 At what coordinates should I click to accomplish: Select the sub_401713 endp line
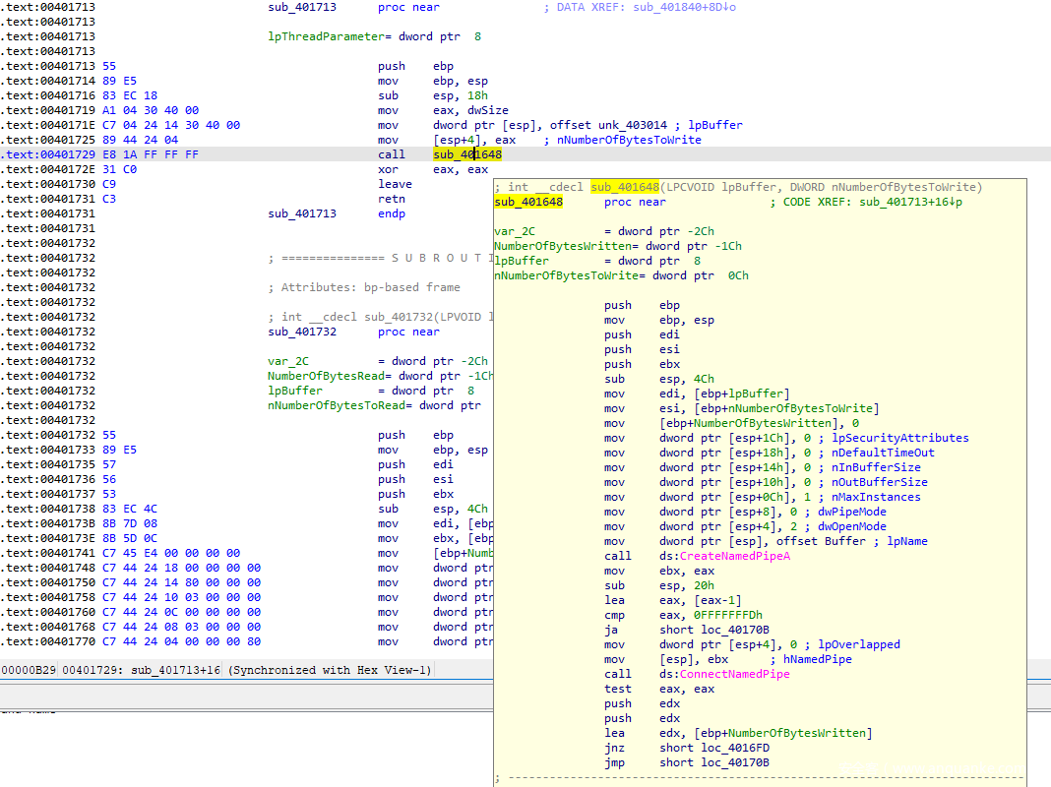301,213
